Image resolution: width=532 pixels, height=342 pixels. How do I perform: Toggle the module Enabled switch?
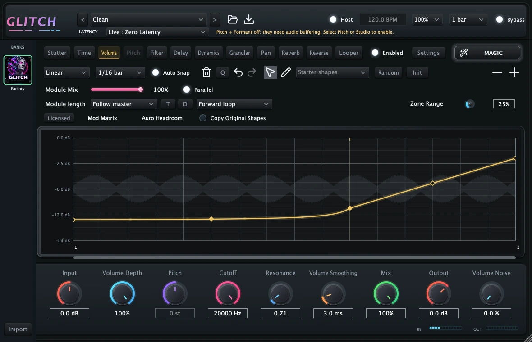pos(375,53)
